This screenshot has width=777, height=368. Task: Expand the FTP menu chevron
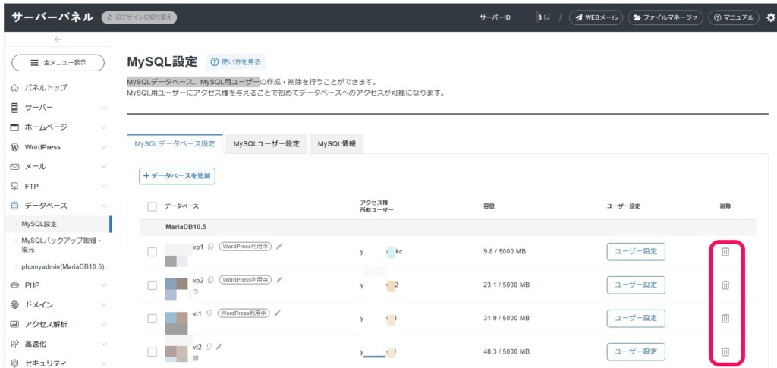tap(103, 186)
